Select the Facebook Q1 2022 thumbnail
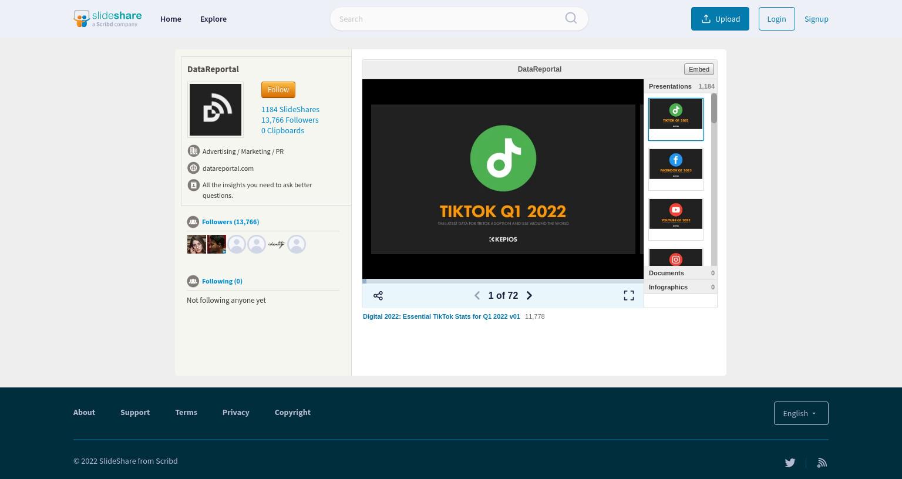 [x=676, y=169]
